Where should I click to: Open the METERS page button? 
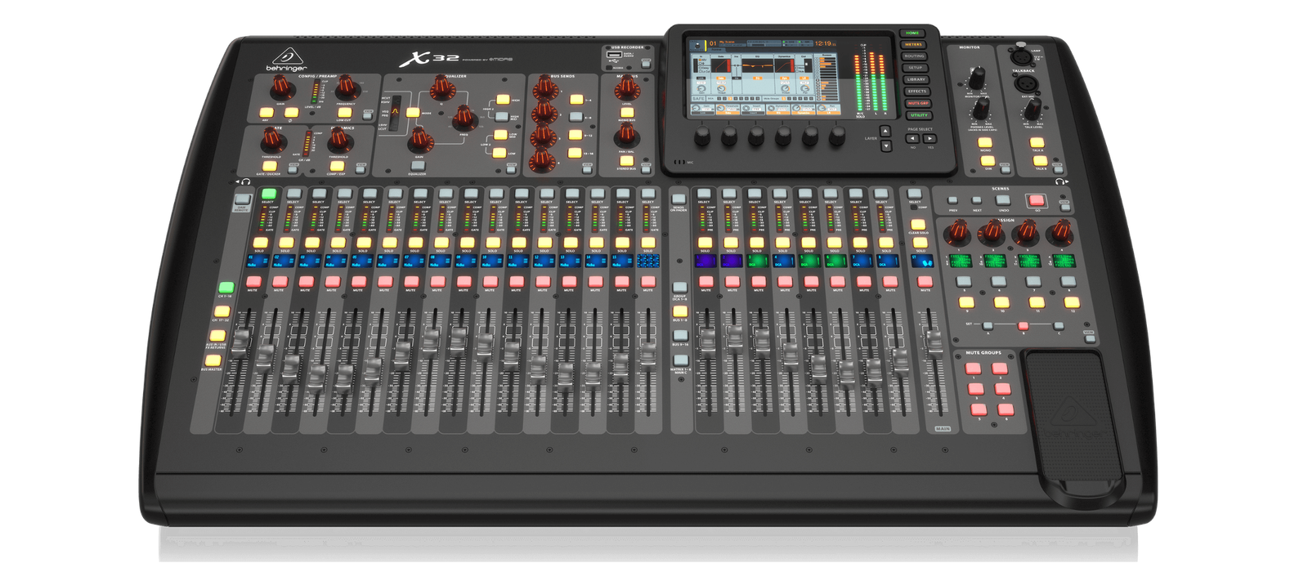[913, 45]
